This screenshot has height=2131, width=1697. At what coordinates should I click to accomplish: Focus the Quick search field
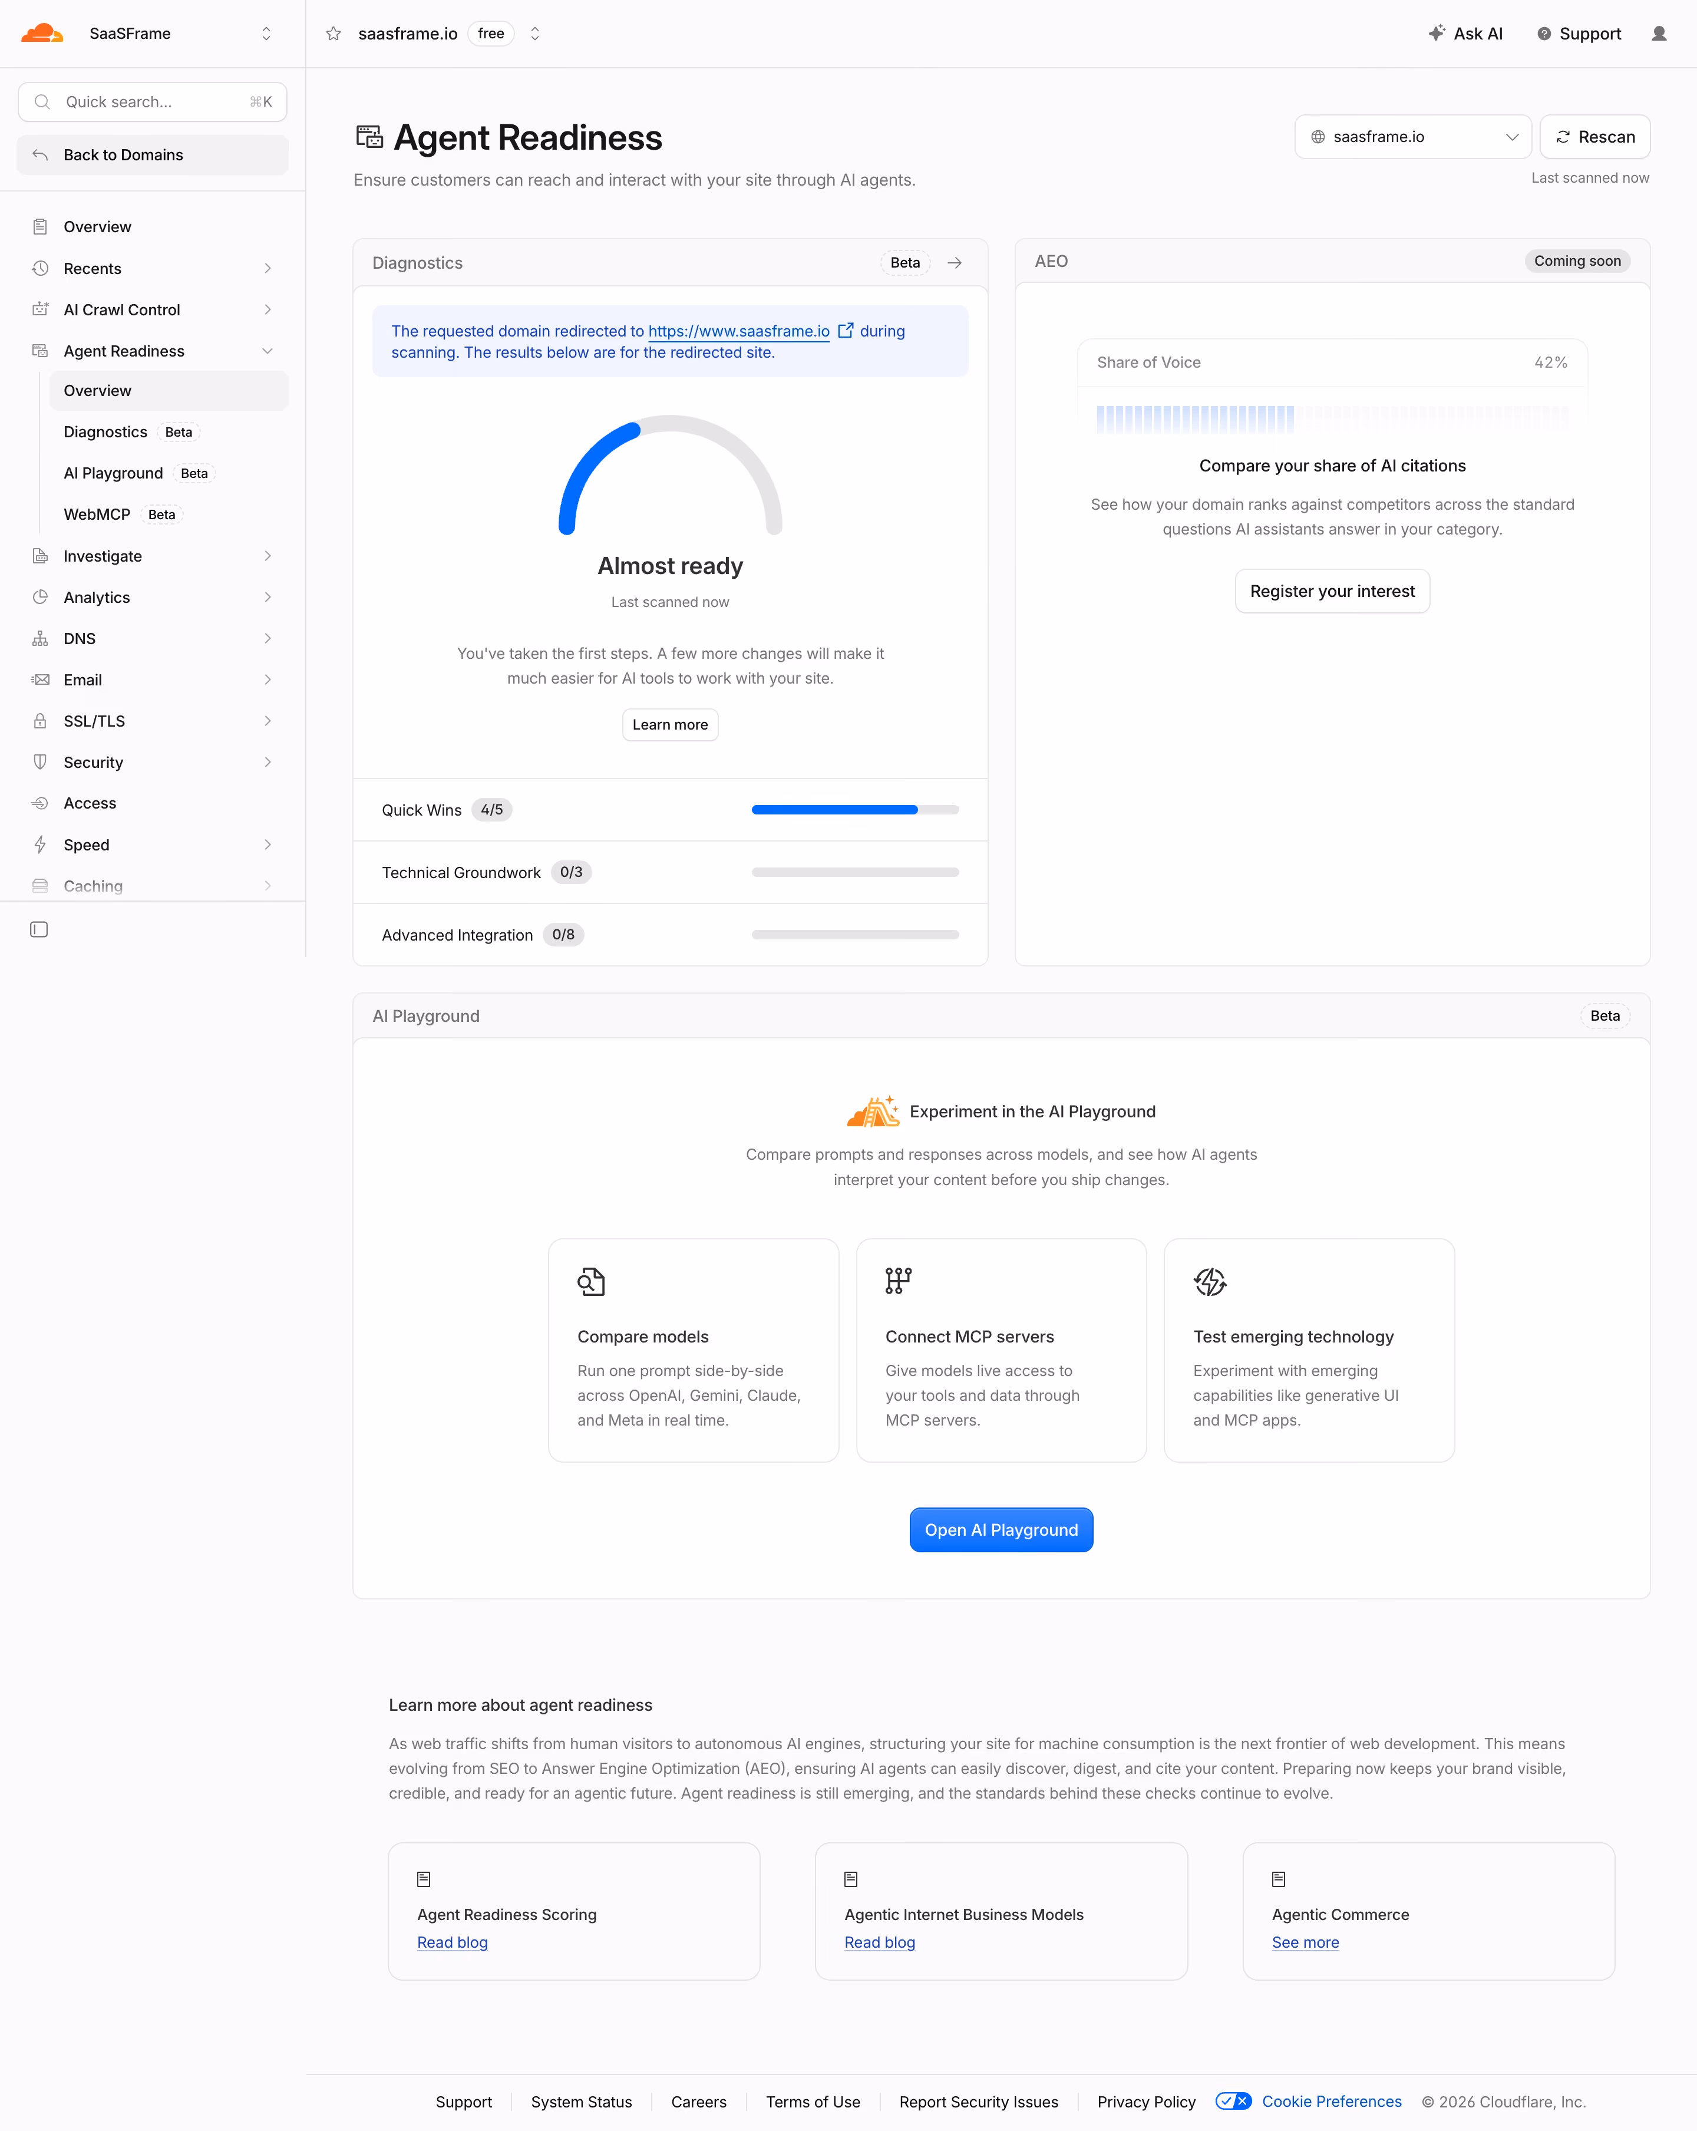click(152, 102)
